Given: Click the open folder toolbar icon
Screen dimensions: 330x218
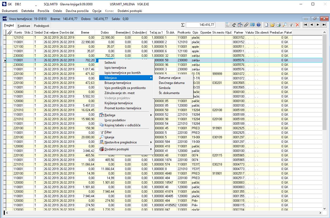Looking at the screenshot, I should 273,25.
